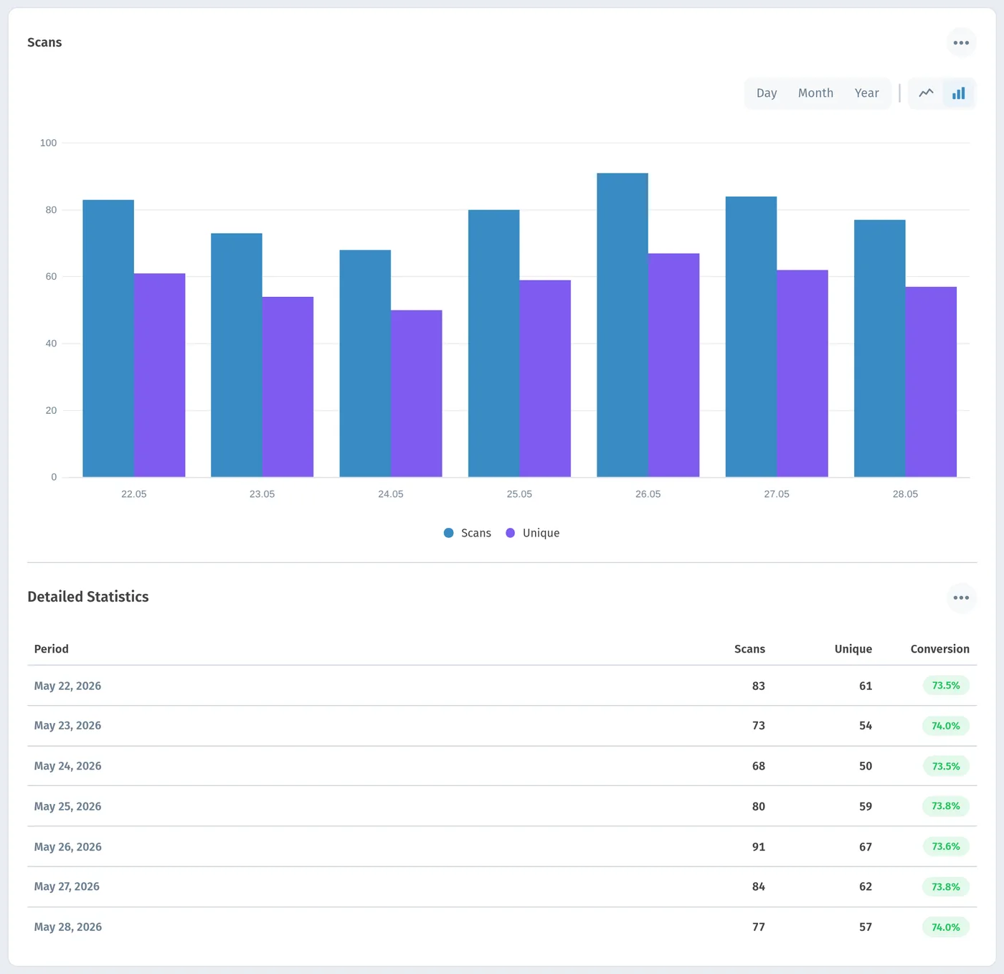Click the blue Scans bar for 22.05
Screen dimensions: 1004x974
coord(108,339)
